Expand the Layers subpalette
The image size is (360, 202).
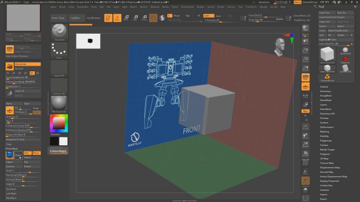[323, 105]
